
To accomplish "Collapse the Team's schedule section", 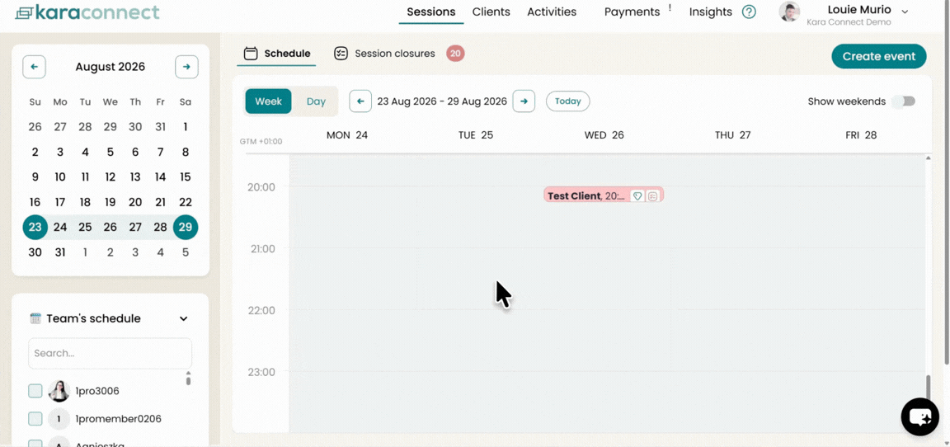I will click(x=184, y=318).
